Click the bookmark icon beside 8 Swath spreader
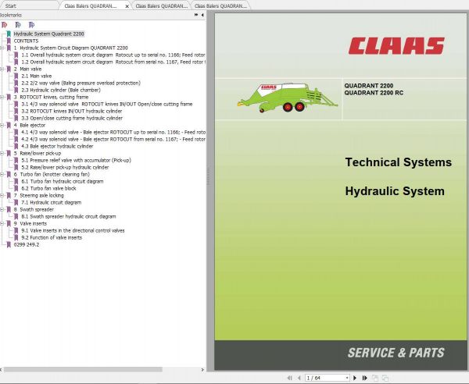469x384 pixels. point(9,210)
